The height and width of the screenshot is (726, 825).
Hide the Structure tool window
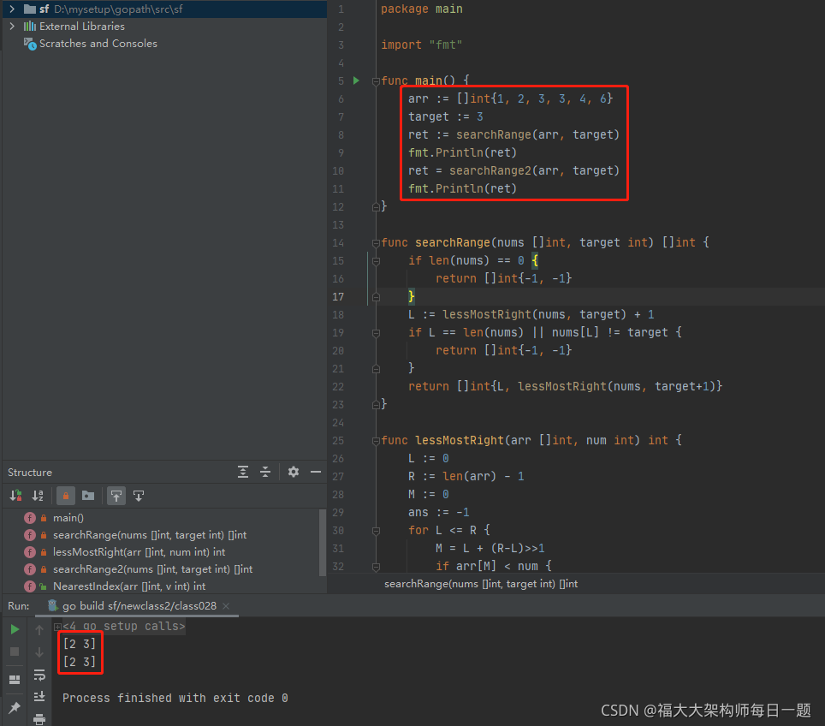click(316, 473)
